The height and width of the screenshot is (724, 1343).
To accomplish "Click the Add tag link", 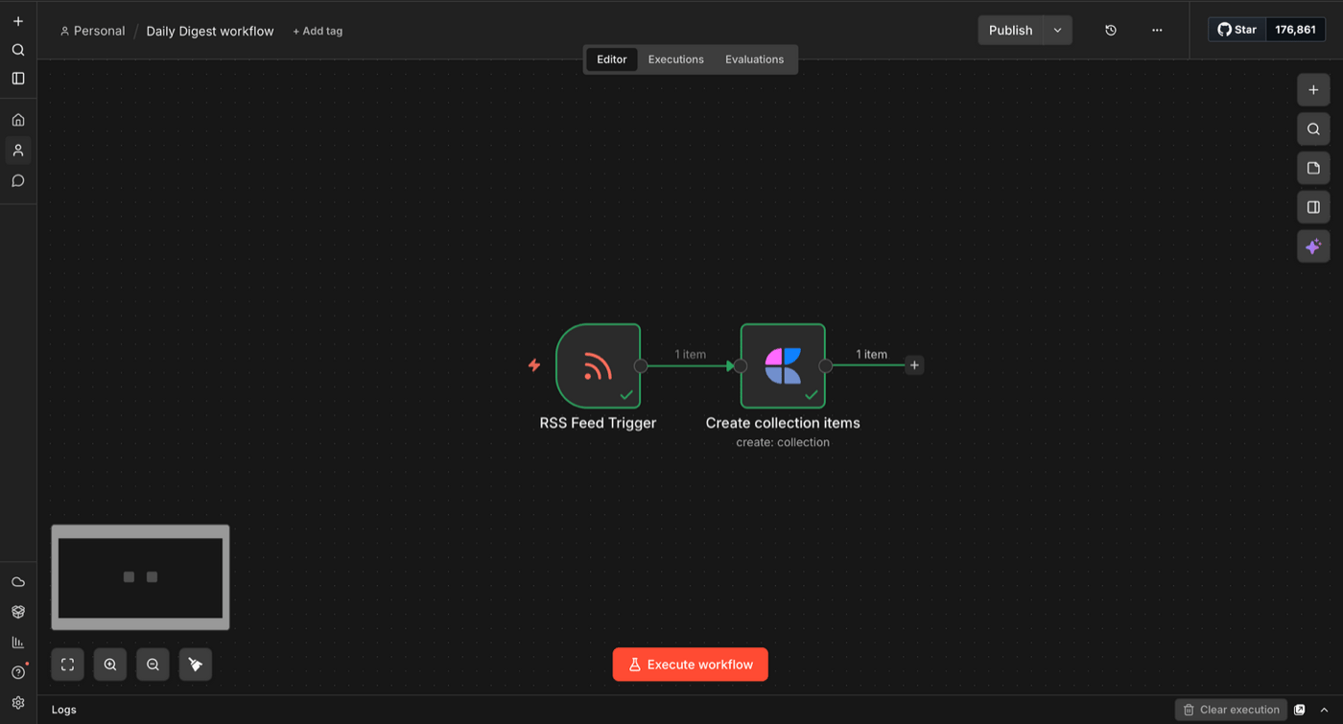I will click(318, 30).
